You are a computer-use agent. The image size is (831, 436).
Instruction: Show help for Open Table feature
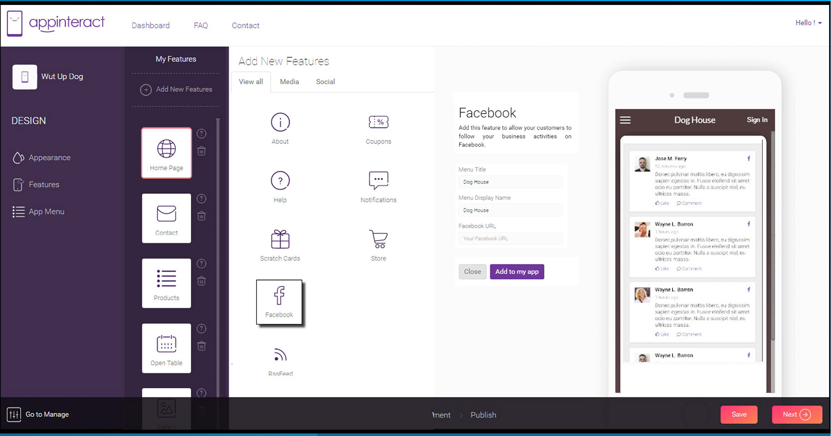point(201,328)
